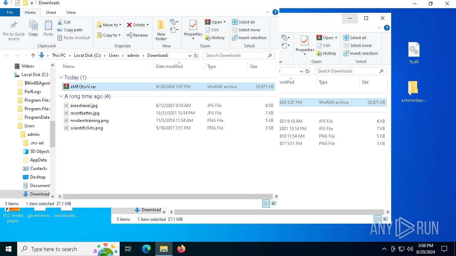The image size is (456, 256).
Task: Open the Delete dropdown arrow
Action: click(x=147, y=25)
